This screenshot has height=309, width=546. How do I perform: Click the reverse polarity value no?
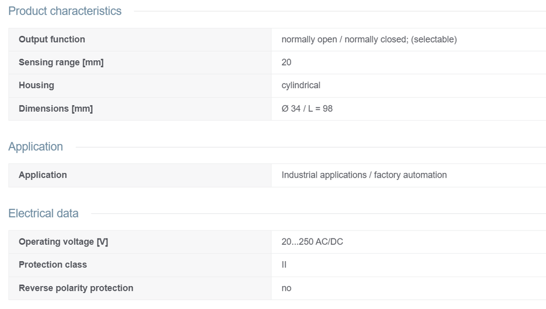286,289
